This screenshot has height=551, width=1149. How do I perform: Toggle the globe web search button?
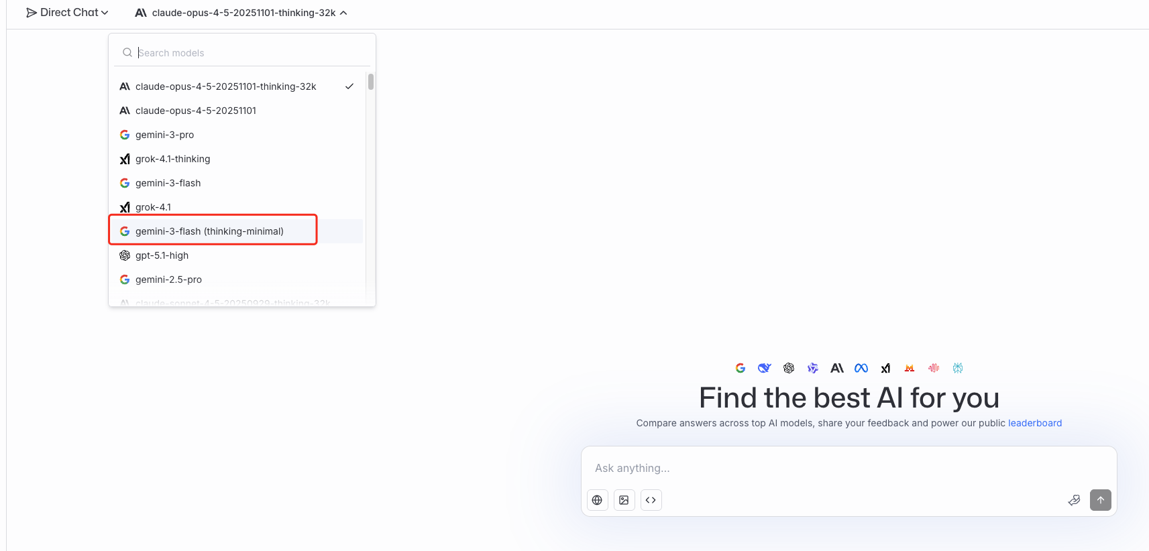[597, 500]
